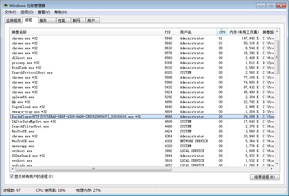Click the horizontal scrollbar right arrow
This screenshot has height=196, width=289.
click(x=272, y=169)
